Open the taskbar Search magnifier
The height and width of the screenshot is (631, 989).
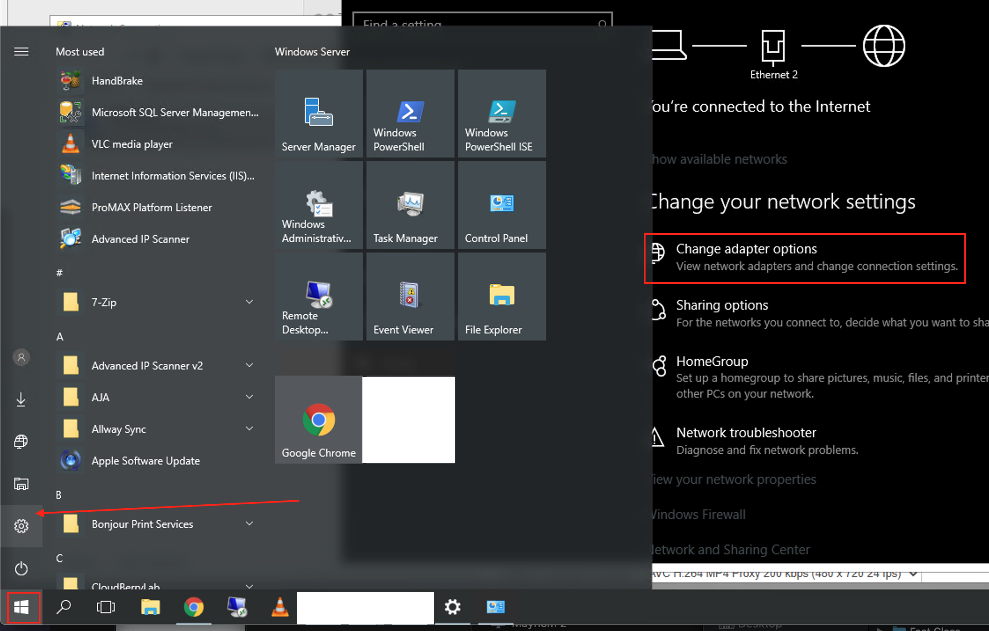64,607
